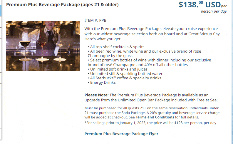Image resolution: width=233 pixels, height=144 pixels.
Task: Click the white wine glass in photo
Action: coord(60,45)
